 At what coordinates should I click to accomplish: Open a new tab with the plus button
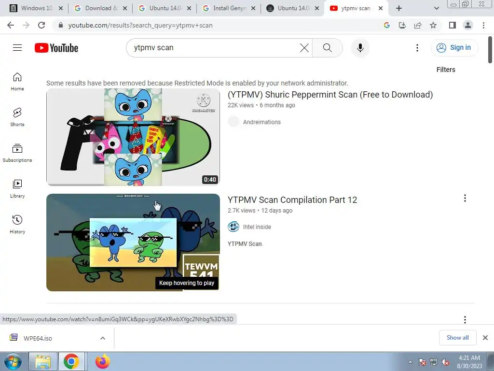pyautogui.click(x=399, y=8)
